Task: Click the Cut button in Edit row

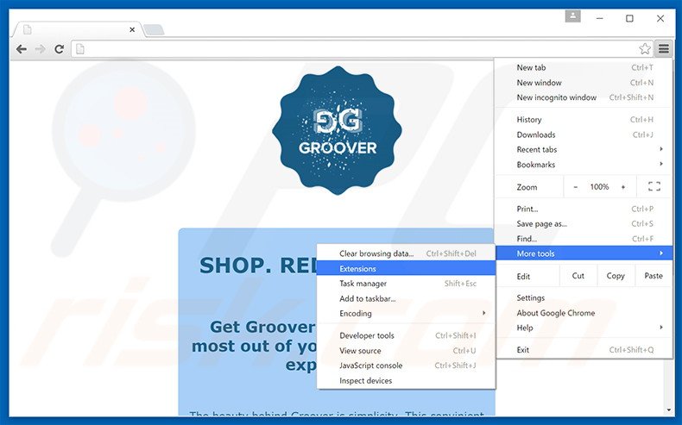Action: click(578, 276)
